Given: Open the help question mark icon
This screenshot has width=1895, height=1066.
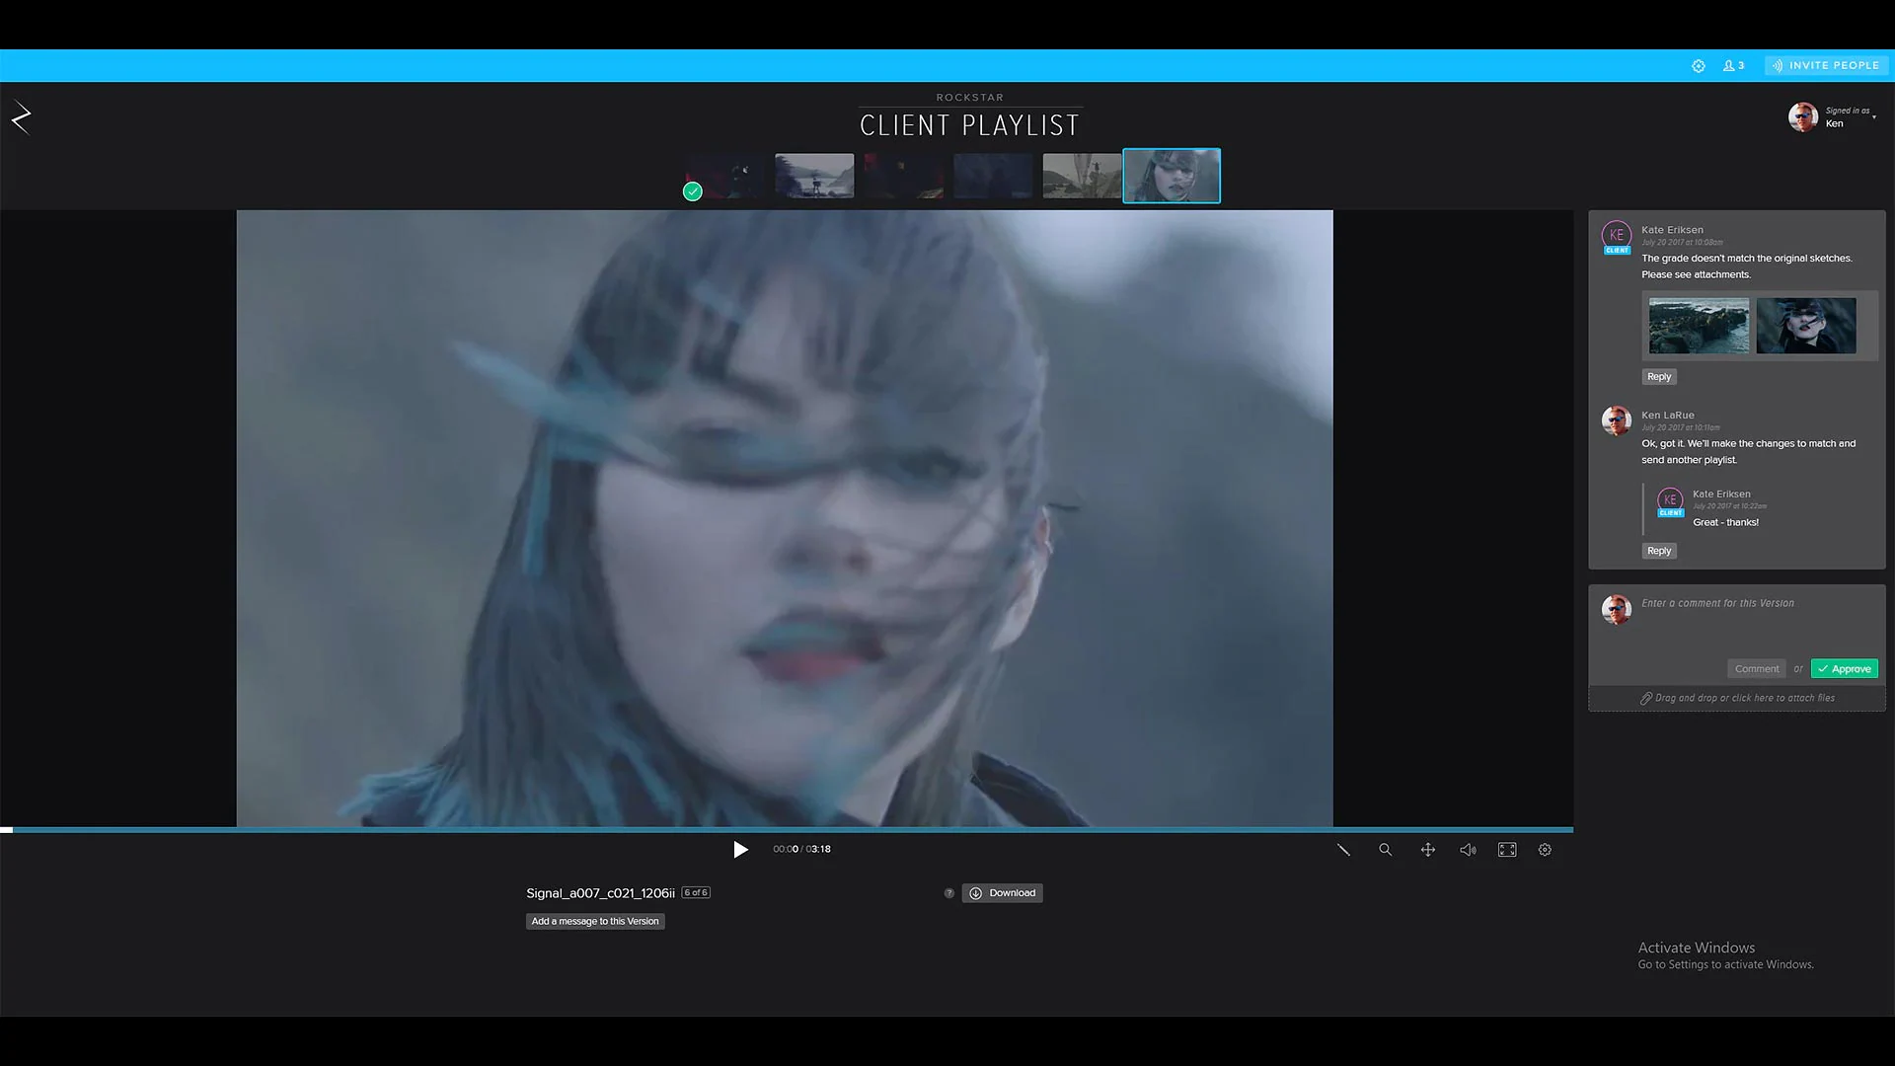Looking at the screenshot, I should 949,893.
